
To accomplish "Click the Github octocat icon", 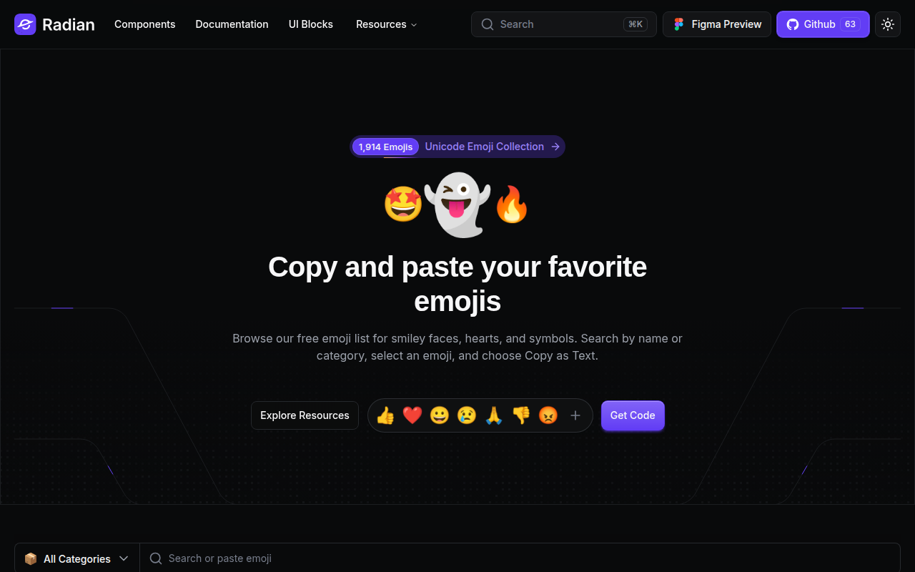I will [x=792, y=24].
